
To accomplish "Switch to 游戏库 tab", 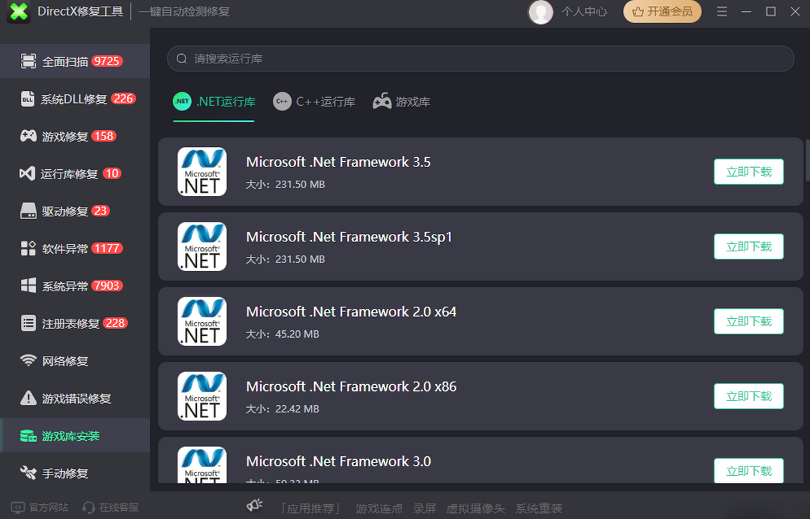I will point(402,102).
